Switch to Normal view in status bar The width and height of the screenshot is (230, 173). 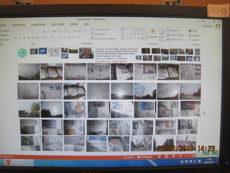click(159, 157)
